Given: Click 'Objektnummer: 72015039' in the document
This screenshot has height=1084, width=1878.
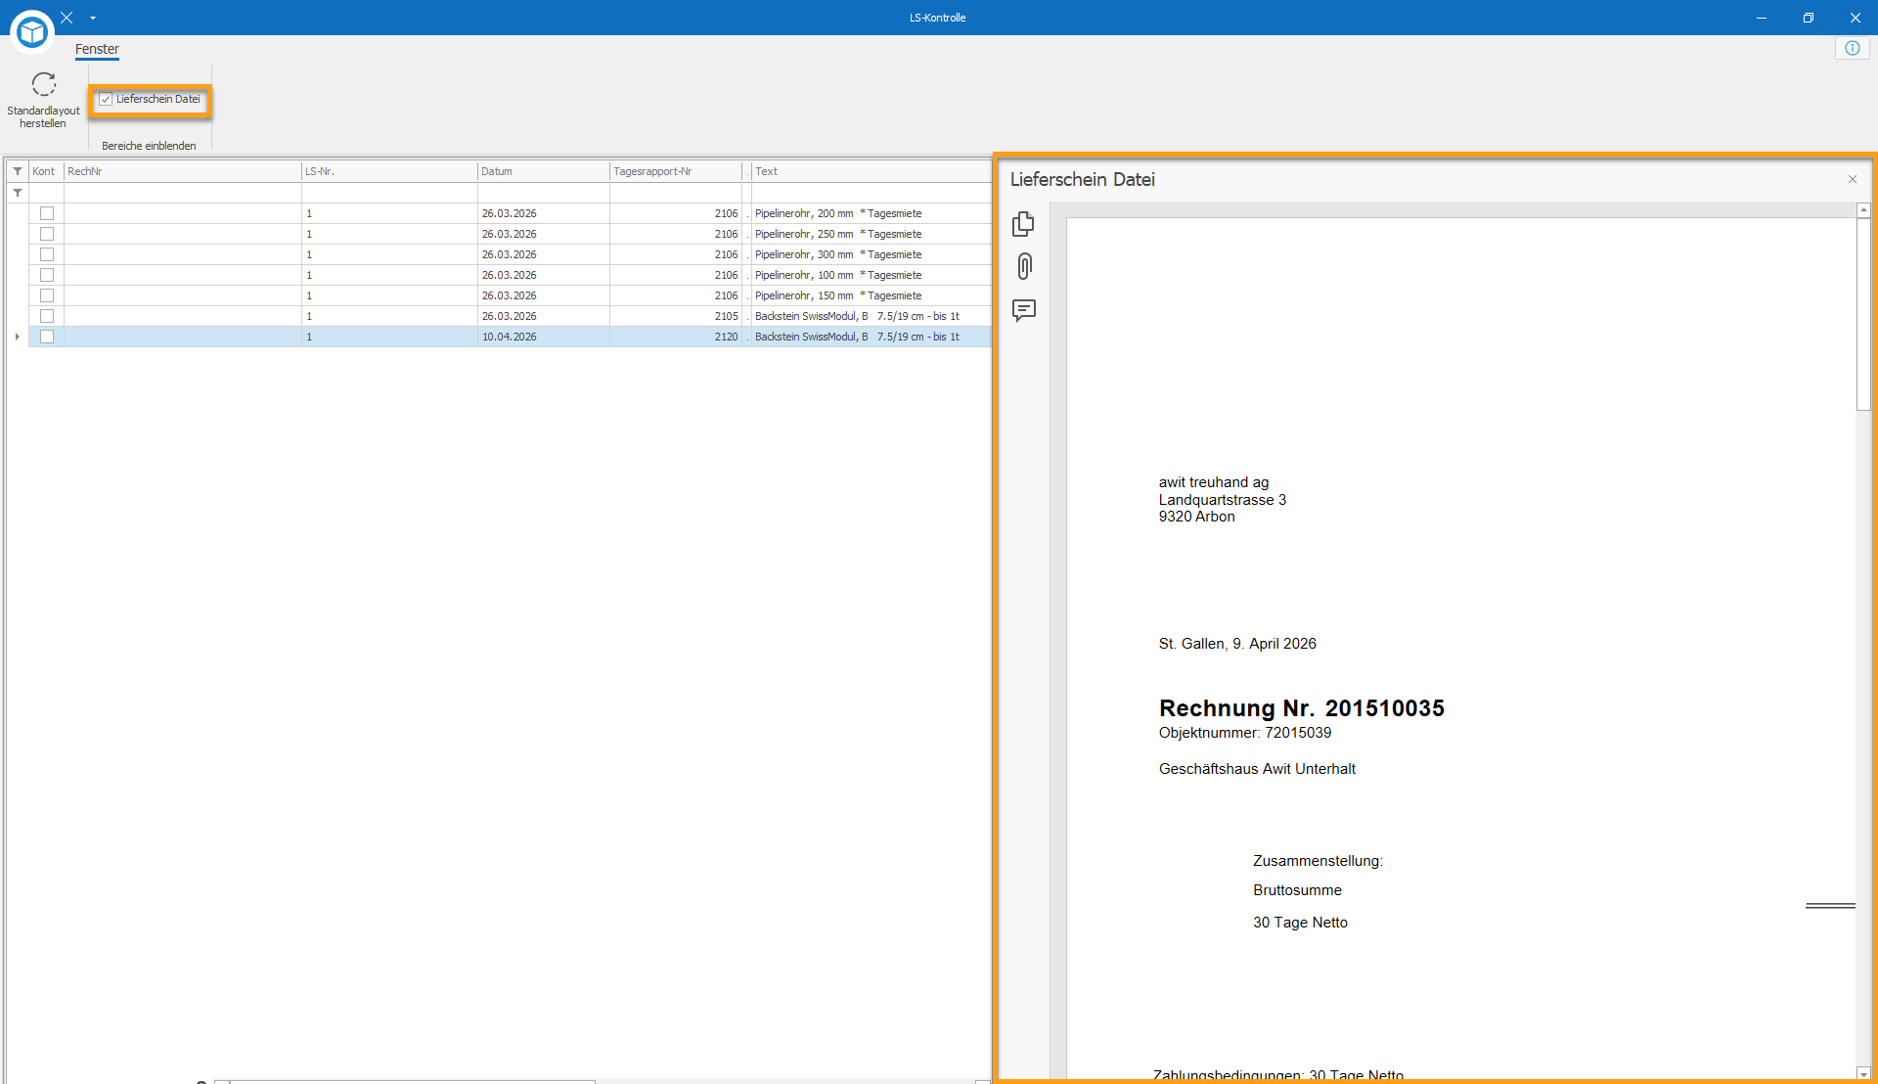Looking at the screenshot, I should 1244,733.
